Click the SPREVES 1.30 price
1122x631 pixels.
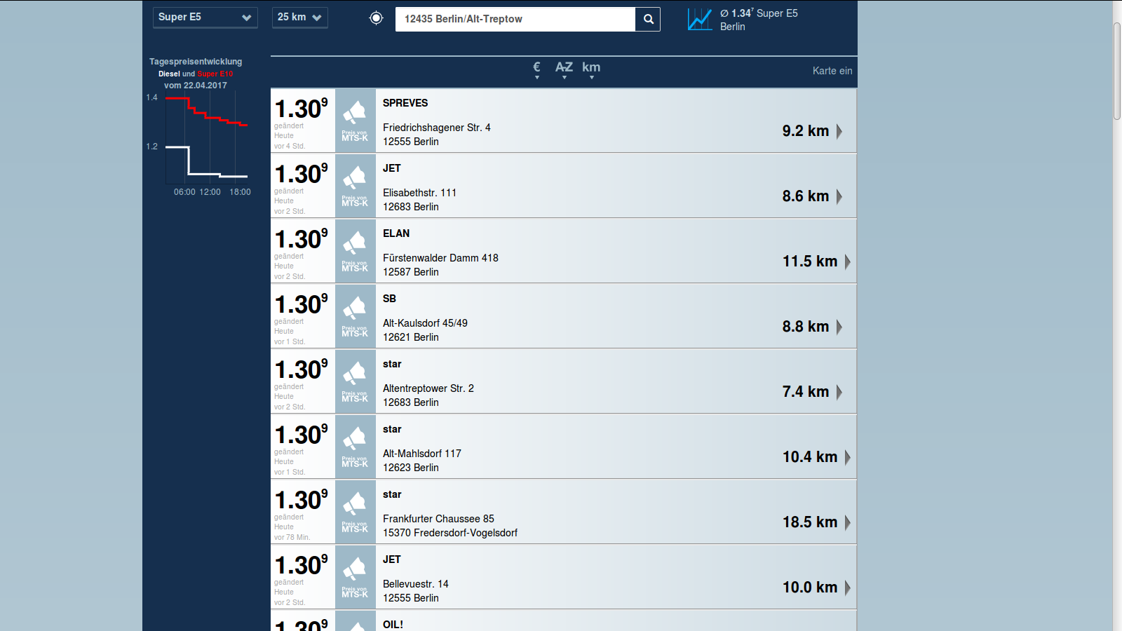[301, 109]
